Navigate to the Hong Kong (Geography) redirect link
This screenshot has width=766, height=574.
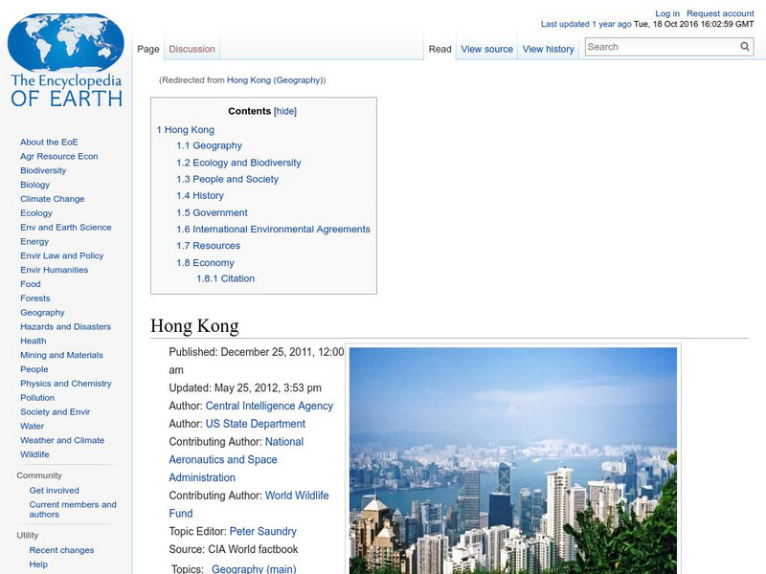coord(276,81)
